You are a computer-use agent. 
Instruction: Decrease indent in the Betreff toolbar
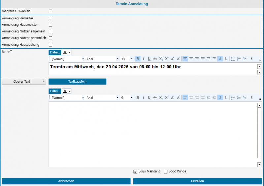[x=209, y=59]
